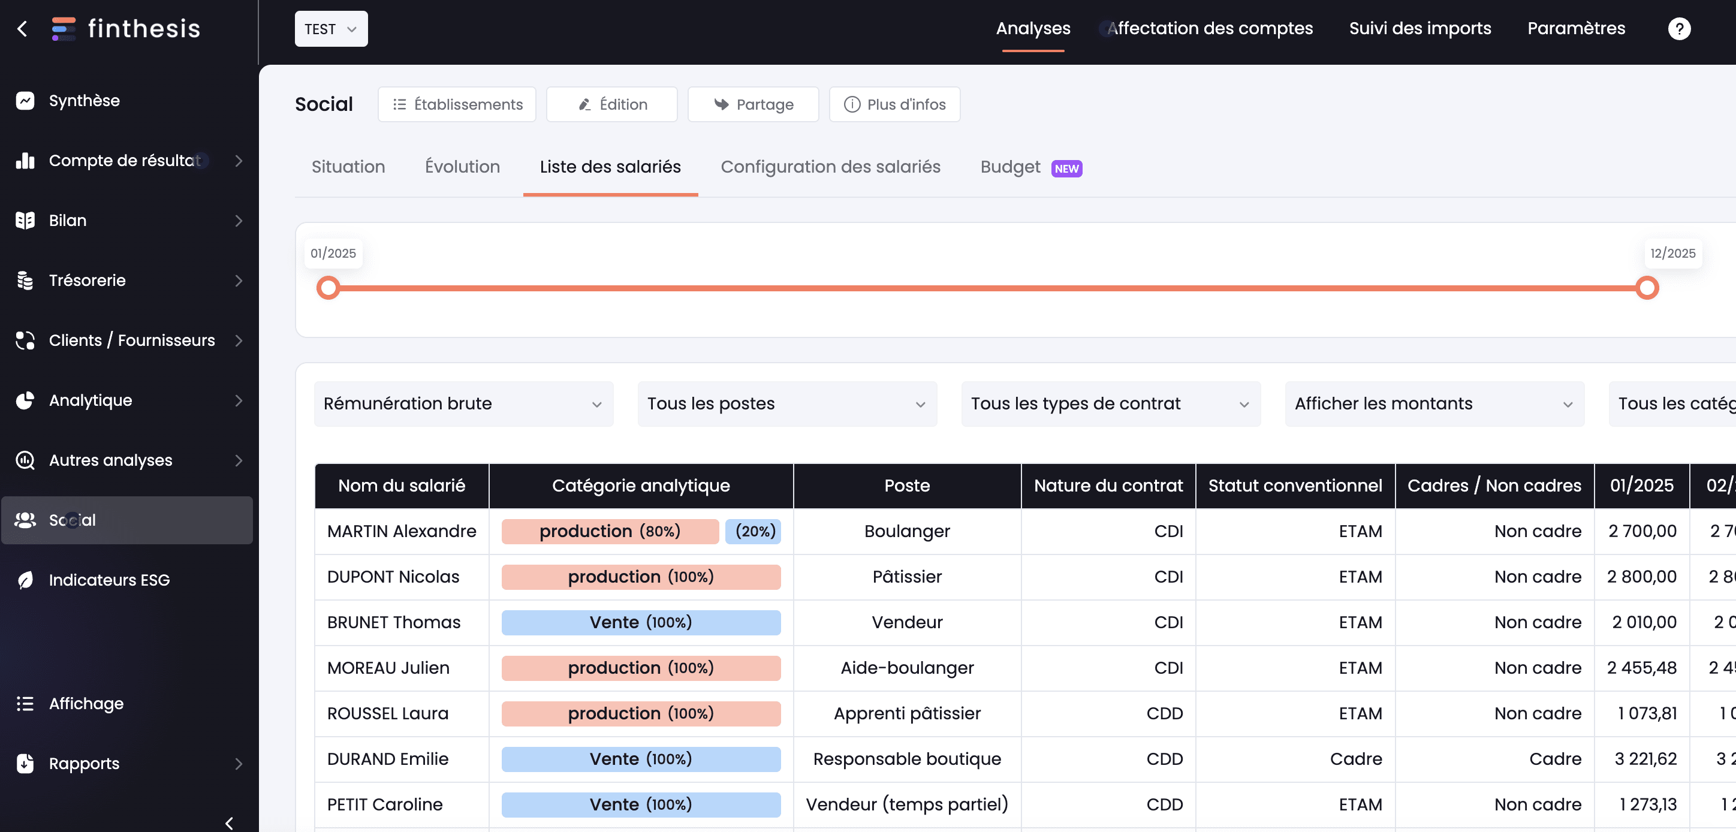
Task: Click the Analytique pie chart icon
Action: [25, 400]
